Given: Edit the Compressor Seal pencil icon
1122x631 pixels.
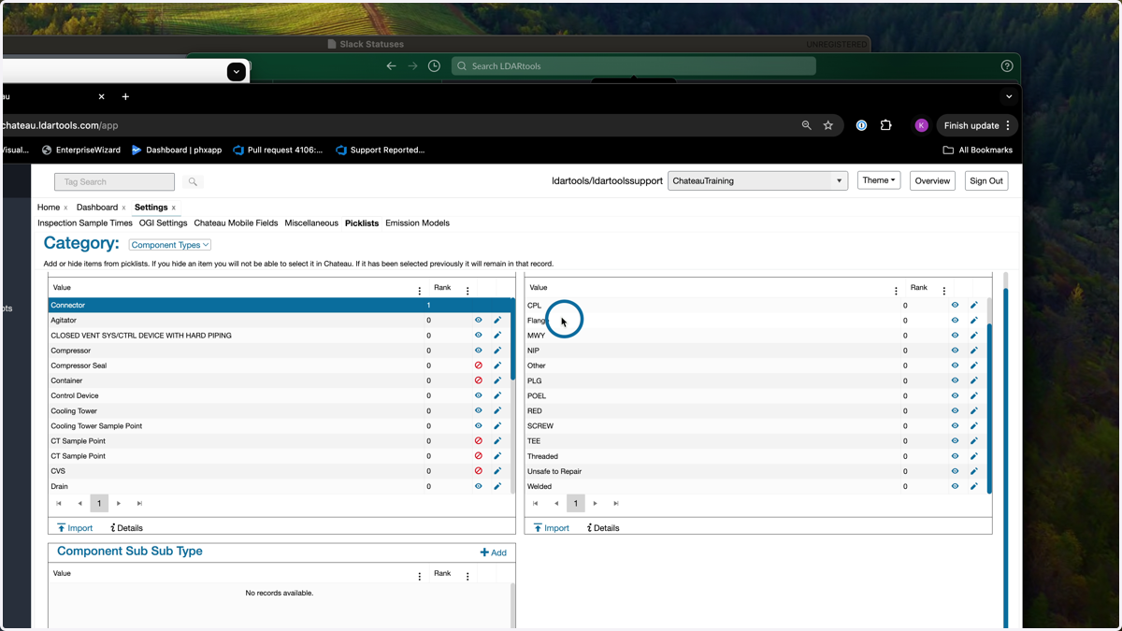Looking at the screenshot, I should click(x=497, y=366).
